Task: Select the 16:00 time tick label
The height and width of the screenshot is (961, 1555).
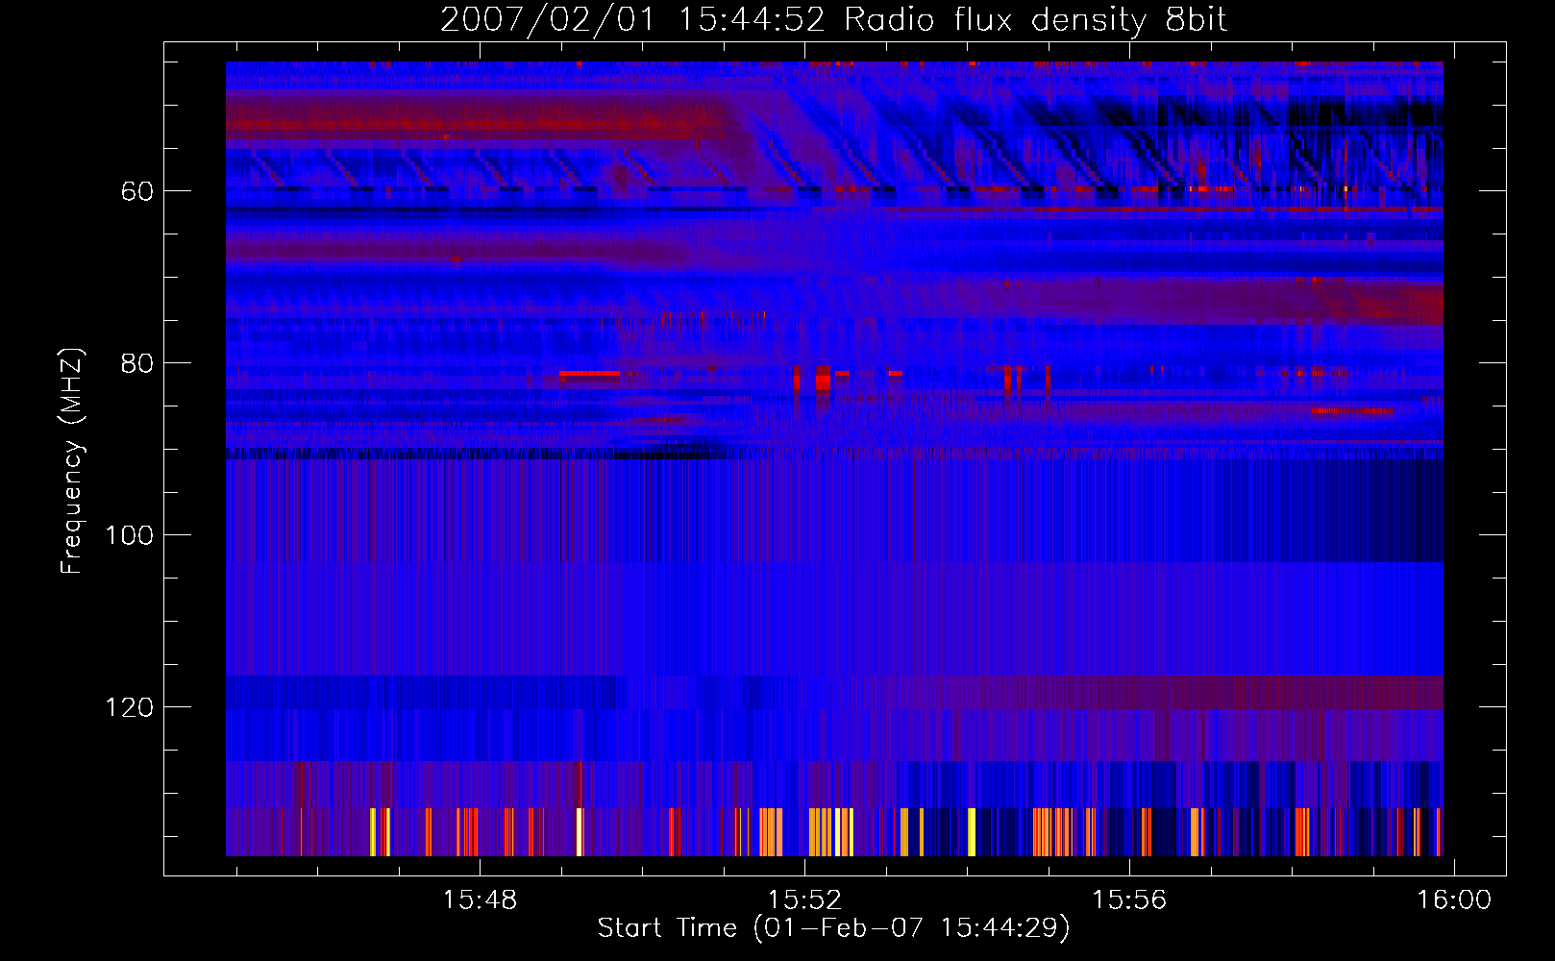Action: (x=1454, y=899)
